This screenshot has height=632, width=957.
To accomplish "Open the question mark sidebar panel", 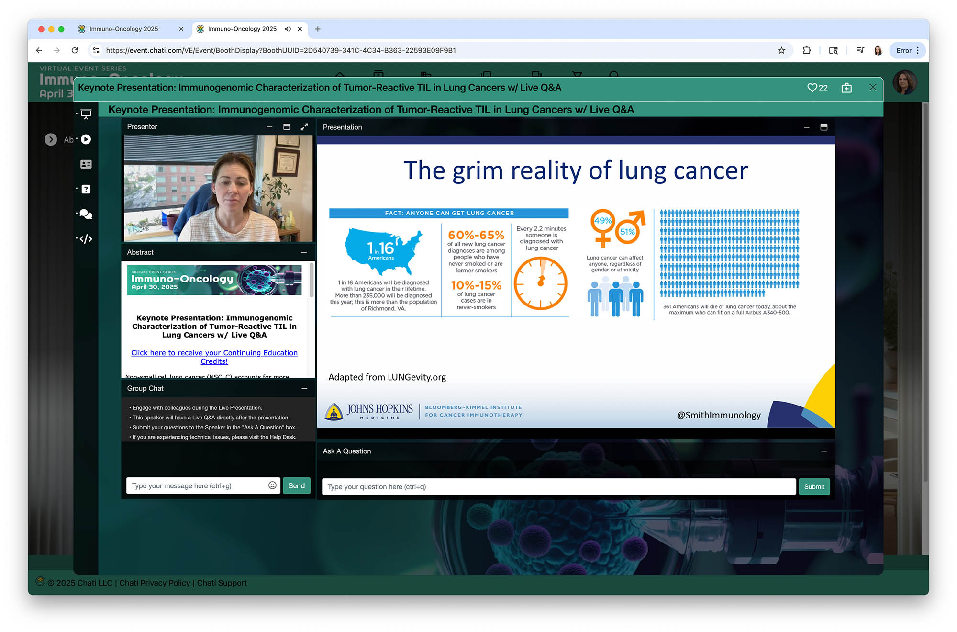I will [86, 189].
